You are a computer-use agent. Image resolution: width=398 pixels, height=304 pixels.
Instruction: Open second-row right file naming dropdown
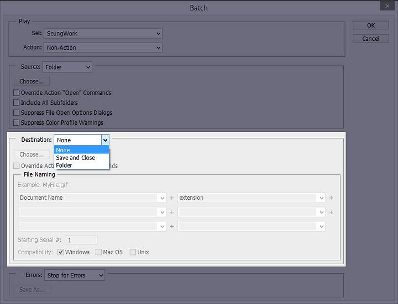(252, 212)
